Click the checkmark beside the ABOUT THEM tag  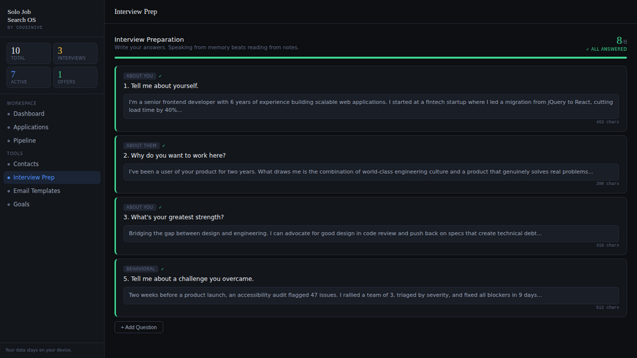pyautogui.click(x=164, y=146)
